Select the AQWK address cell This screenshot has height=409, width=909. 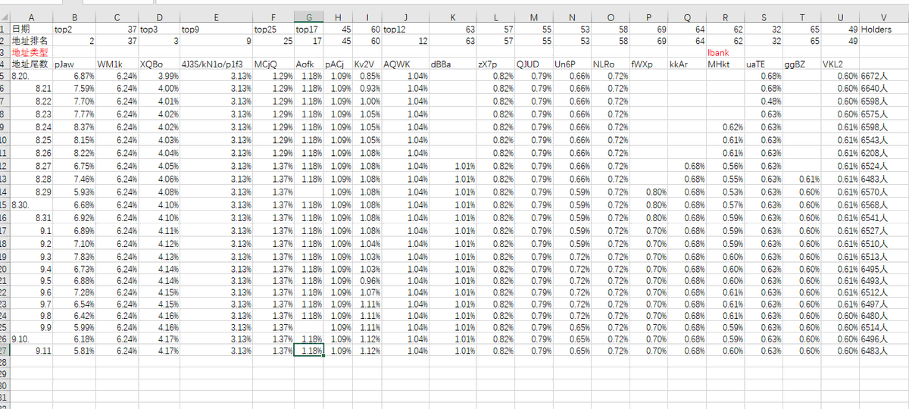pos(406,64)
